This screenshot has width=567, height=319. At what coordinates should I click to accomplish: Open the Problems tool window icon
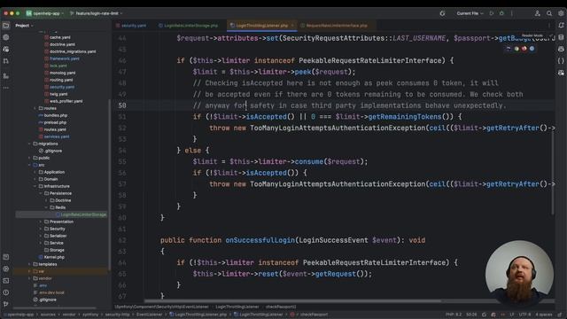click(x=6, y=292)
